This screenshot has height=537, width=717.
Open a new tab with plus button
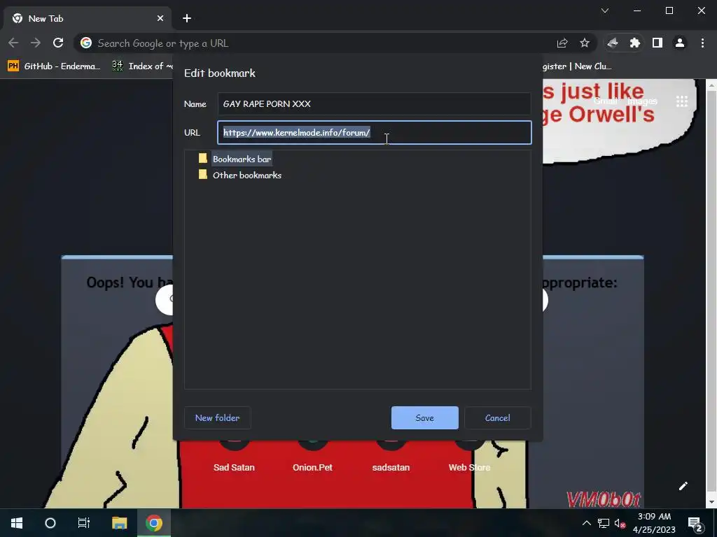[186, 18]
